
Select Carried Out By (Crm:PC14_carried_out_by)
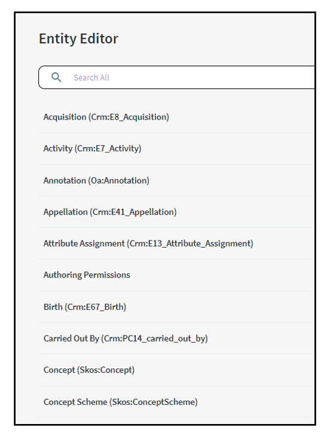tap(177, 339)
